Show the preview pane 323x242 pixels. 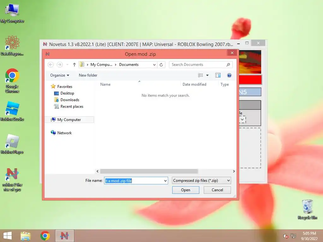tap(218, 75)
